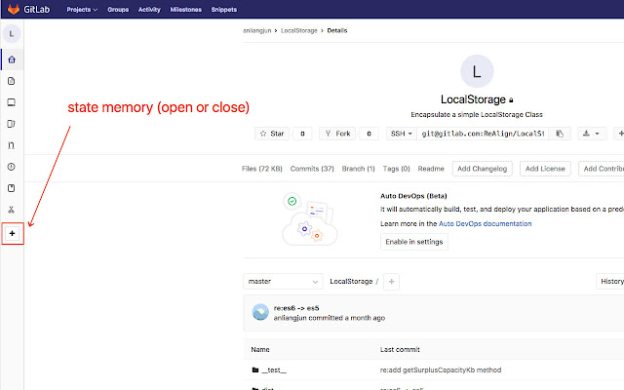This screenshot has height=390, width=624.
Task: Open the SSH protocol dropdown
Action: pos(401,134)
